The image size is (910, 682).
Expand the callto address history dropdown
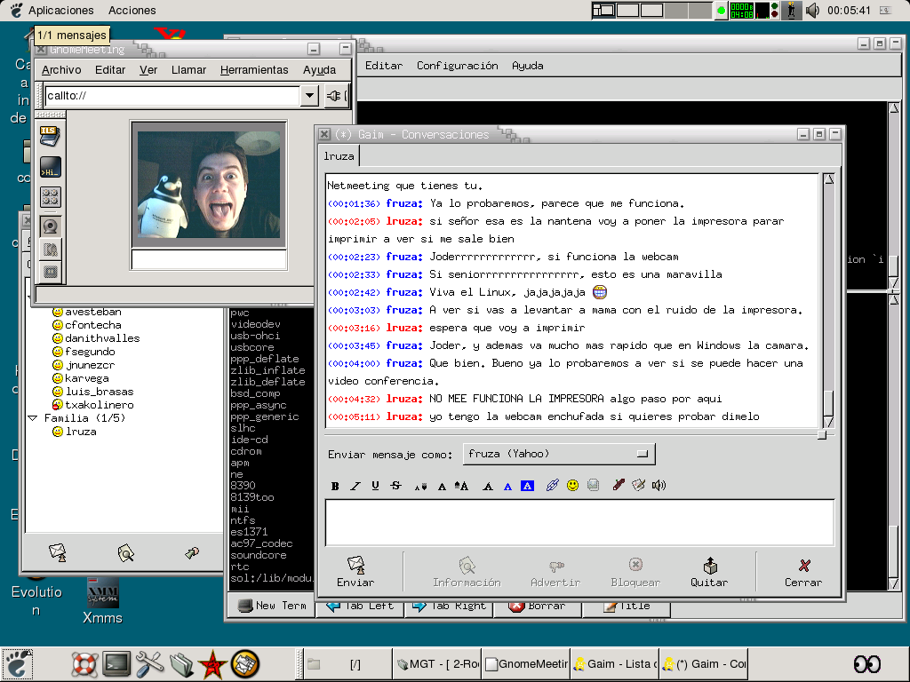[x=310, y=96]
